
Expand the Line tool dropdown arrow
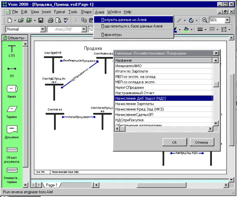(x=185, y=20)
